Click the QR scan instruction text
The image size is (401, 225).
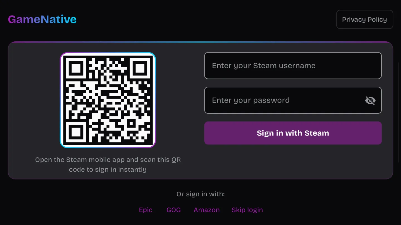[x=108, y=165]
